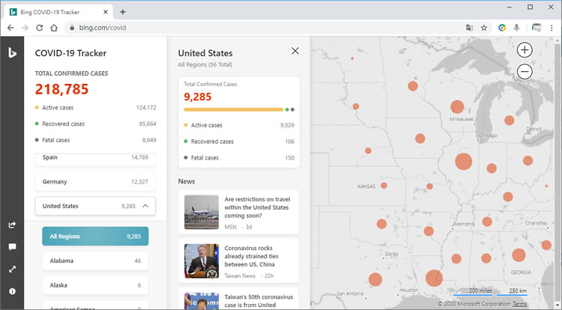Close the Bing COVID-19 Tracker tab
This screenshot has width=562, height=310.
click(106, 12)
